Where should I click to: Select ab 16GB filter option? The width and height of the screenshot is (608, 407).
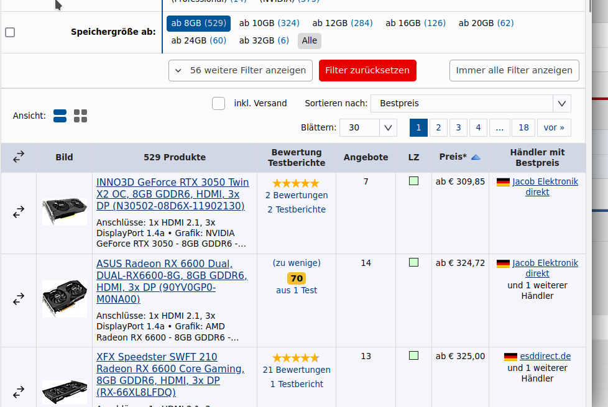pyautogui.click(x=415, y=23)
